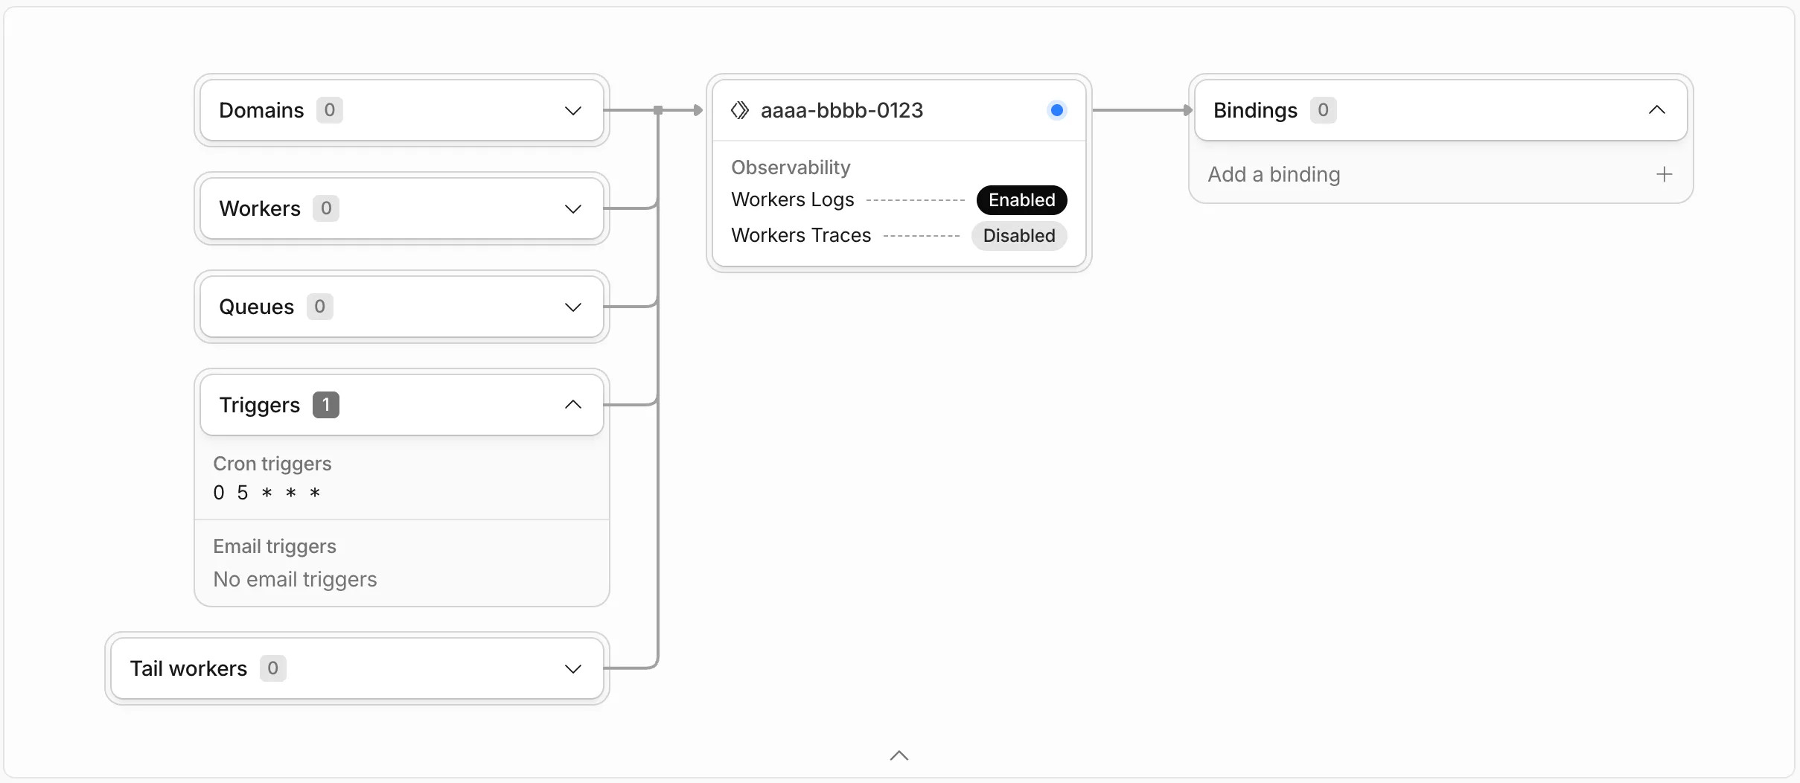This screenshot has height=783, width=1800.
Task: Click the blue status dot on worker
Action: point(1056,110)
